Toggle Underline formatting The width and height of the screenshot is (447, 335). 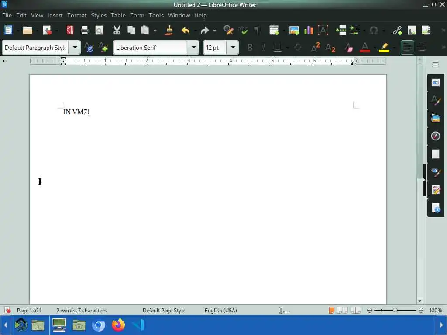(277, 48)
